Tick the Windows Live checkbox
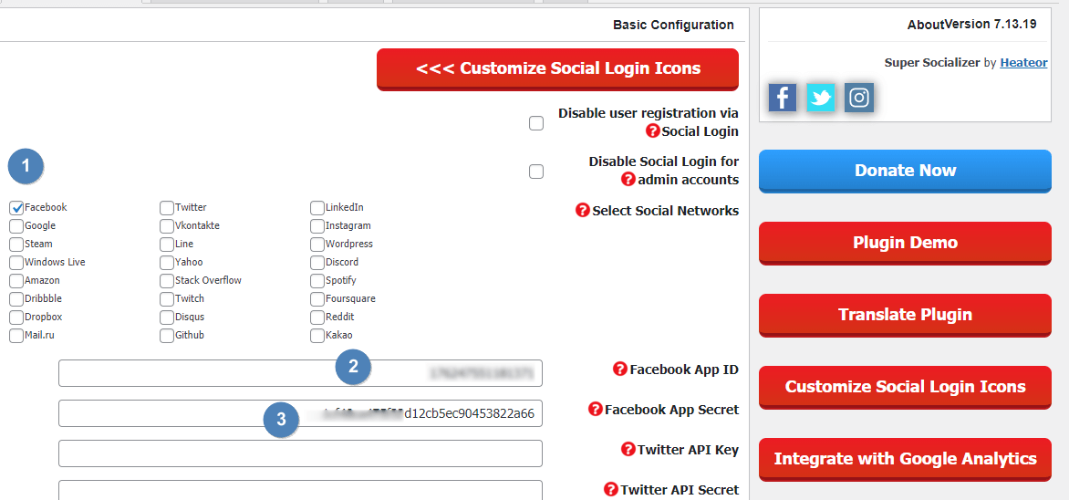1069x500 pixels. [x=16, y=264]
